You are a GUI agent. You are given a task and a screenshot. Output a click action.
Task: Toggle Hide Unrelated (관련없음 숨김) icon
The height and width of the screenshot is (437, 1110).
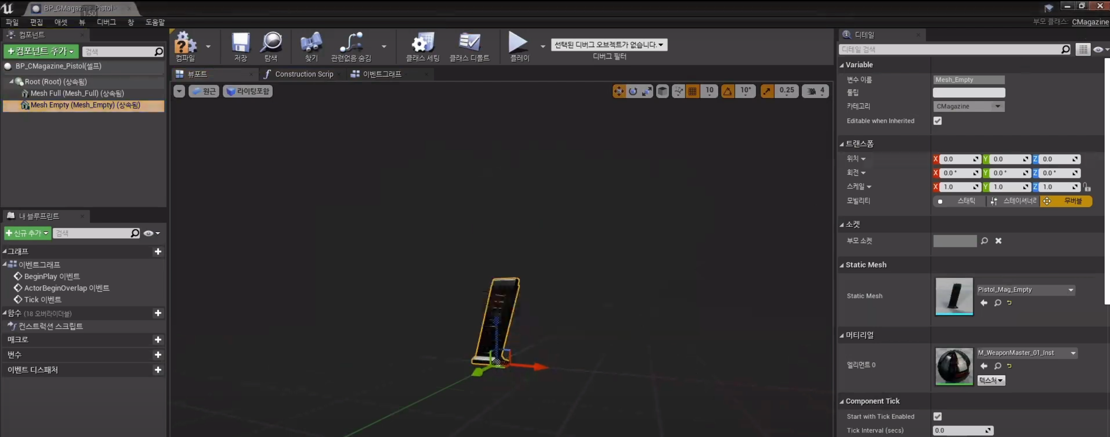pyautogui.click(x=351, y=46)
